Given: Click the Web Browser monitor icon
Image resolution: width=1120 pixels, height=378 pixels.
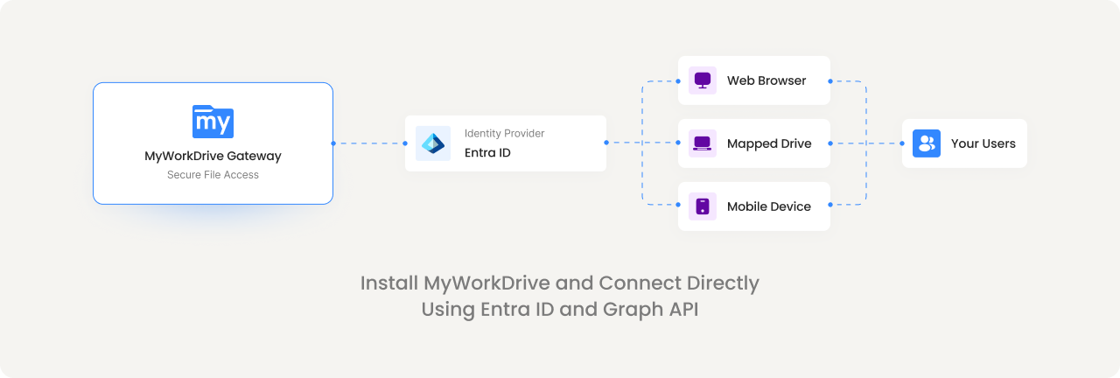Looking at the screenshot, I should [703, 80].
